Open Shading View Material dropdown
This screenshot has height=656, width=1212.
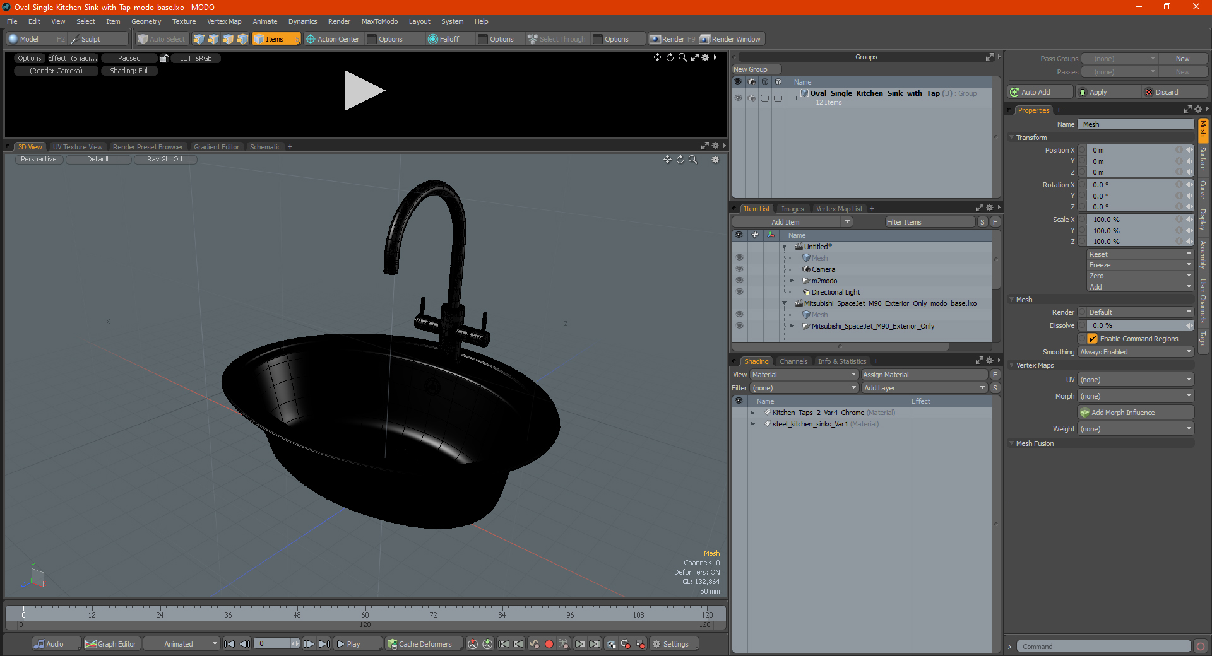pos(804,375)
